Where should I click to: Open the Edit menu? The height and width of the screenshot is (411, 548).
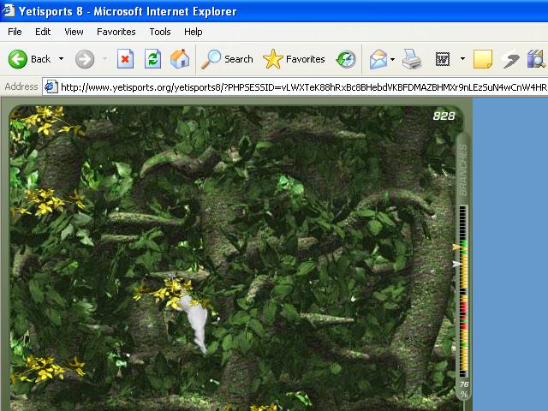pos(43,32)
